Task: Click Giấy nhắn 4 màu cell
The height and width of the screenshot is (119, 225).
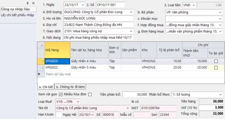Action: 89,61
